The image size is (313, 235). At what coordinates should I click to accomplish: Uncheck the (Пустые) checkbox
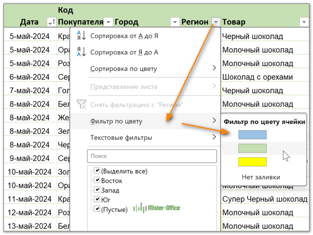tap(97, 210)
